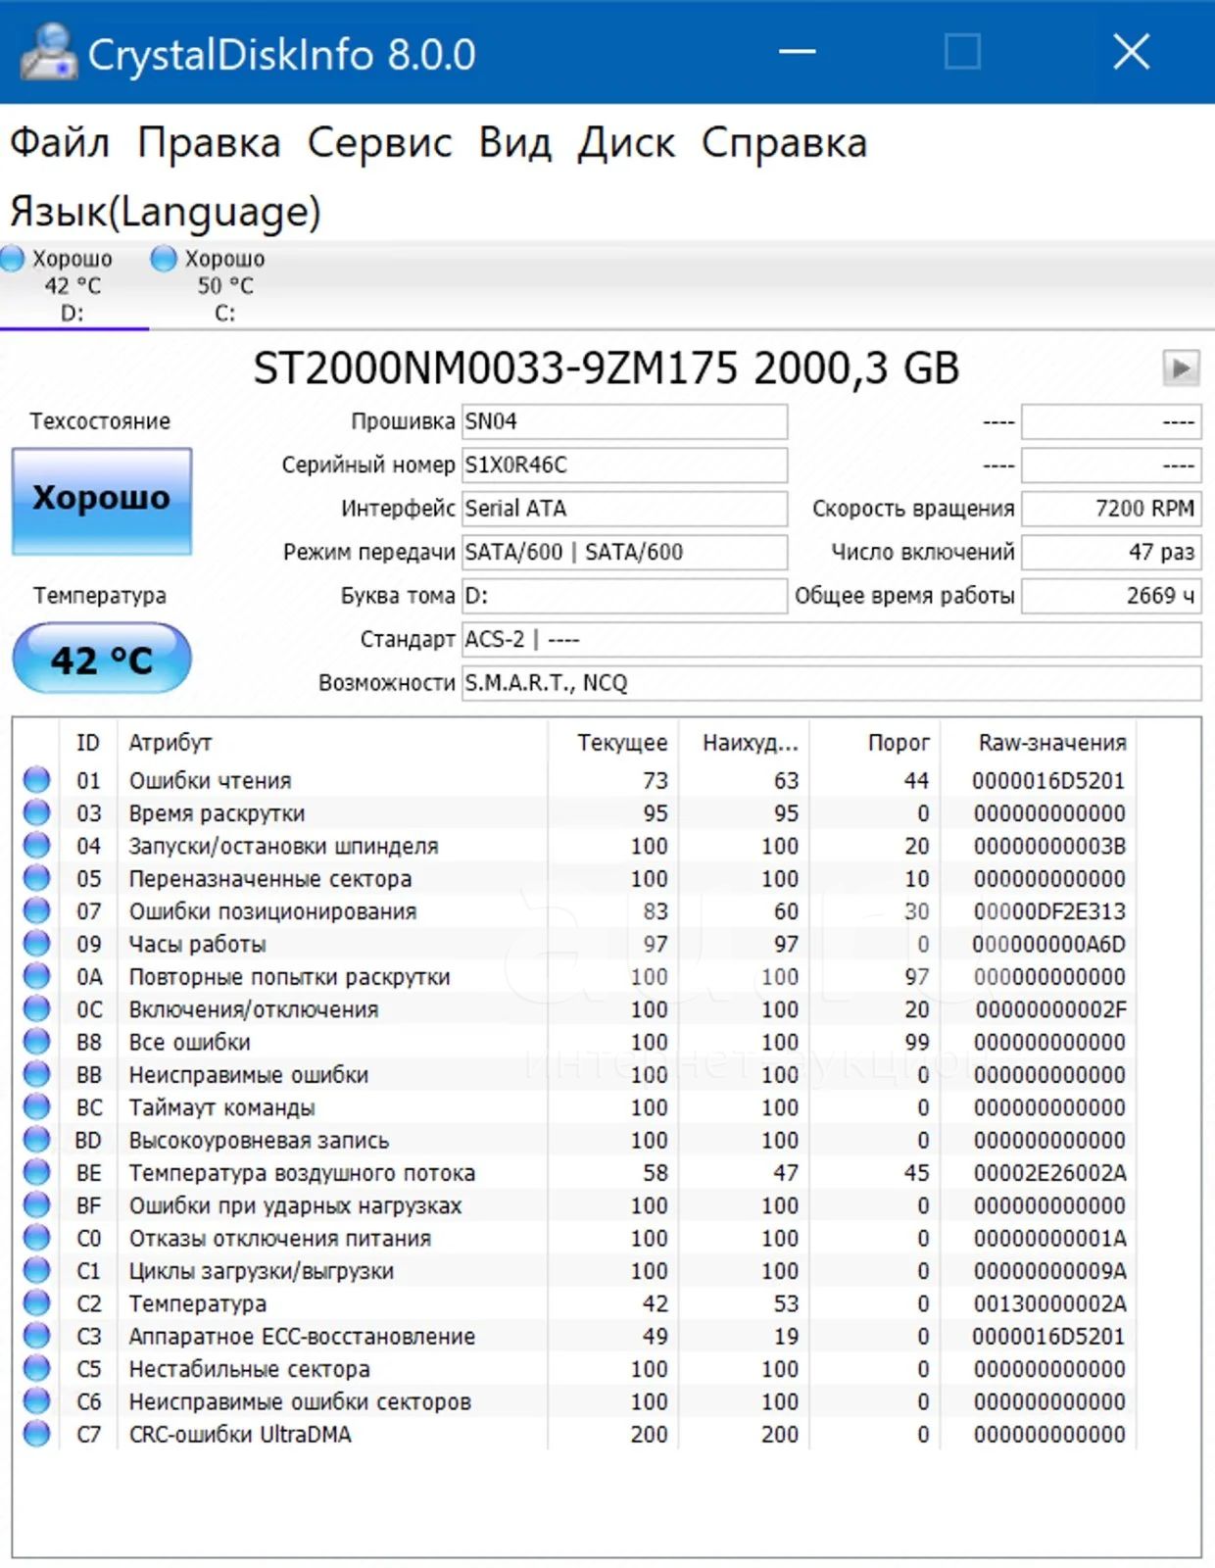Image resolution: width=1215 pixels, height=1568 pixels.
Task: Click status orb for Переназначенные сектора row
Action: pos(37,878)
